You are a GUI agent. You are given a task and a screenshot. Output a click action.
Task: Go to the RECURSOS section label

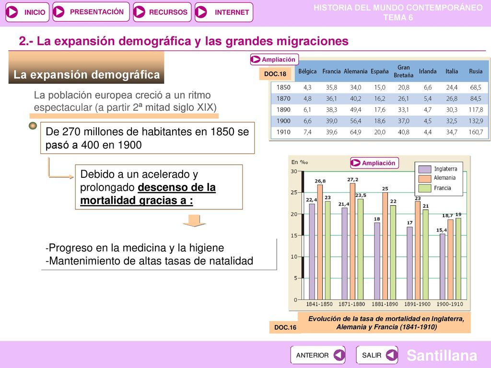coord(168,12)
